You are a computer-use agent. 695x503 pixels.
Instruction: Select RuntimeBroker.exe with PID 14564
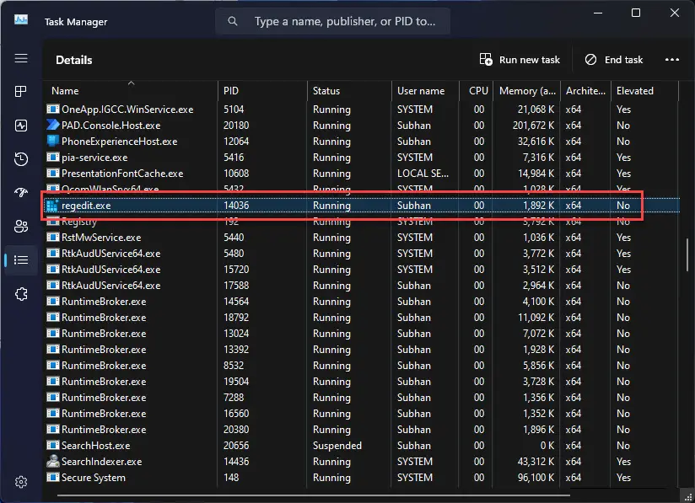tap(104, 302)
